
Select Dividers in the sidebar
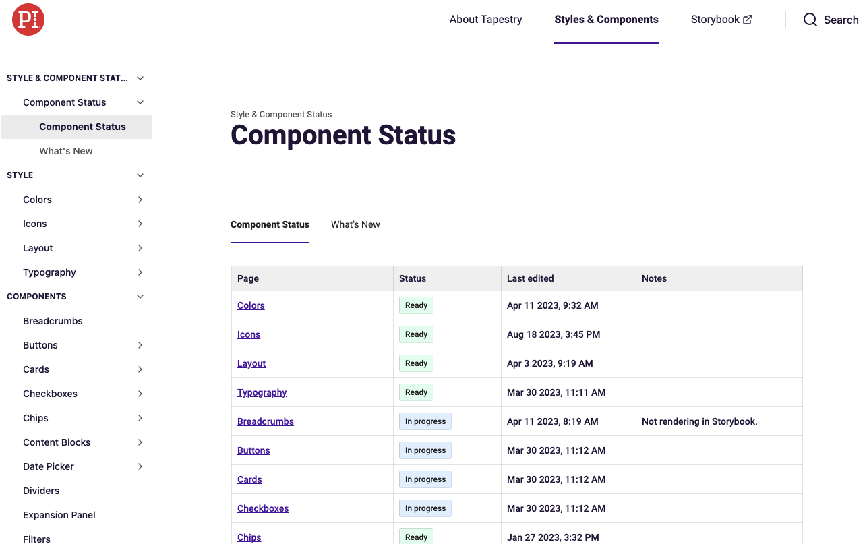point(41,491)
